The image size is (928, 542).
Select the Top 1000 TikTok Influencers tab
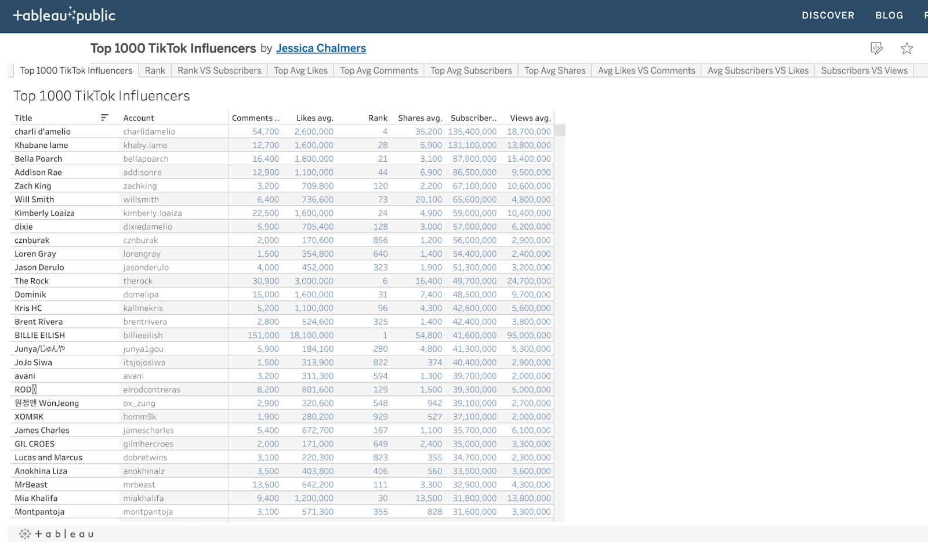[x=76, y=71]
